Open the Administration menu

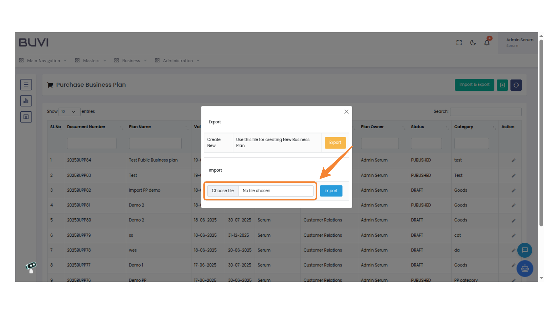tap(178, 60)
